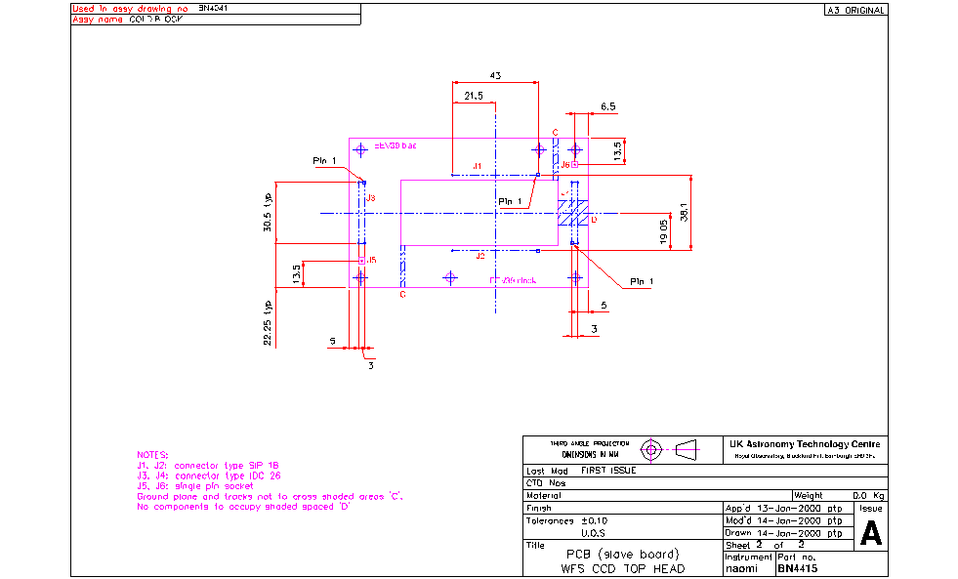
Task: Select the J1 connector label
Action: [x=476, y=167]
